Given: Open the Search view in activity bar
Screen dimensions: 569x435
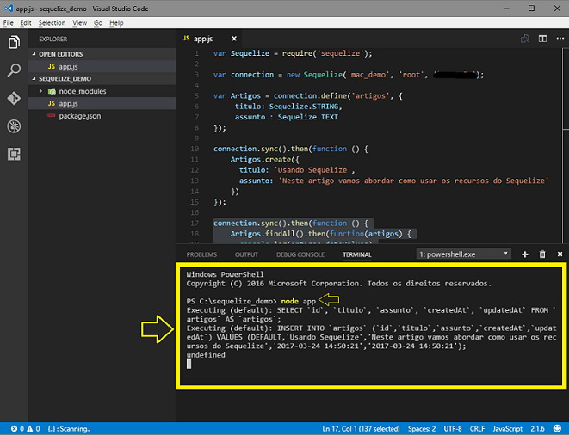Looking at the screenshot, I should click(x=14, y=70).
